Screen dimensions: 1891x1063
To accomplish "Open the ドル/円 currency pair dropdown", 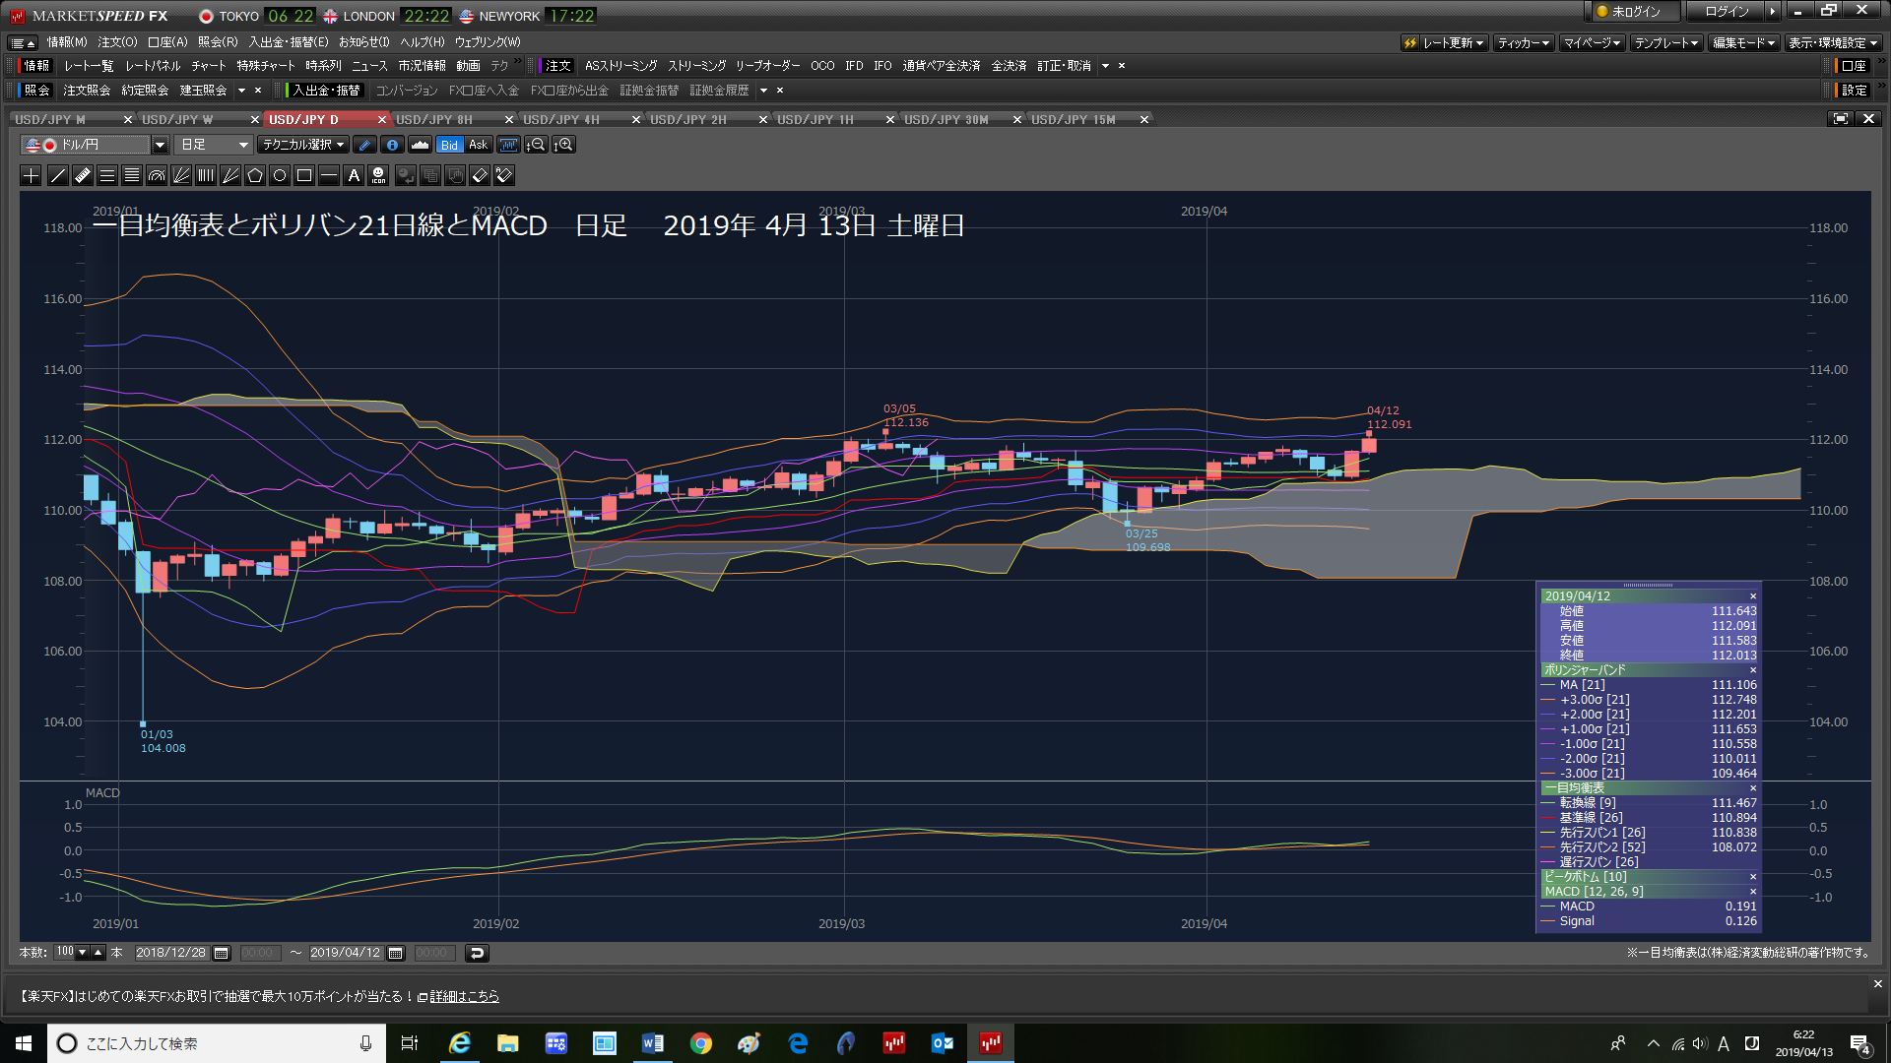I will 160,145.
